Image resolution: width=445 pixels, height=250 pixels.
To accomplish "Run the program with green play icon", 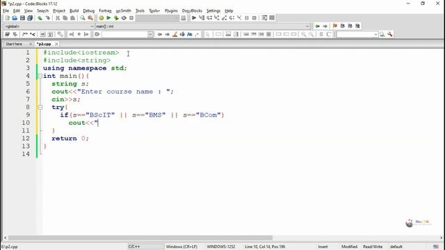I will (108, 18).
